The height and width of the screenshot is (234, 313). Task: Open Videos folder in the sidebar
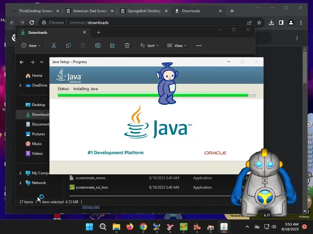click(x=34, y=154)
